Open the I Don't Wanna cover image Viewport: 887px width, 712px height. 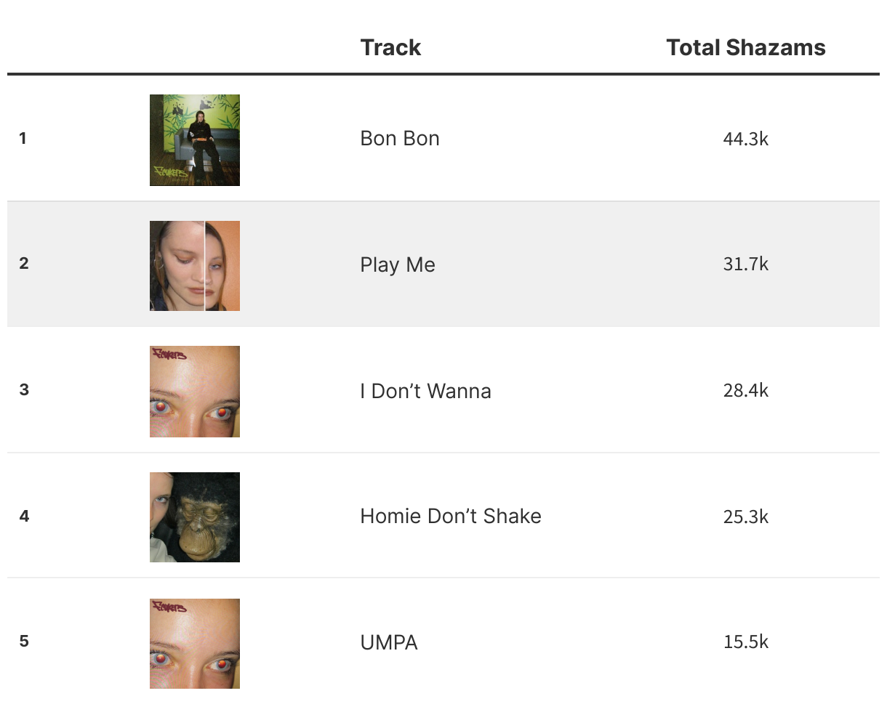tap(195, 392)
